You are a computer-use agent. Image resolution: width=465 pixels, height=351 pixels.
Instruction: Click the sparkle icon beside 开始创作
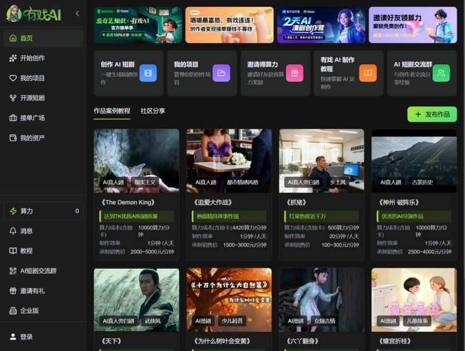click(x=13, y=58)
